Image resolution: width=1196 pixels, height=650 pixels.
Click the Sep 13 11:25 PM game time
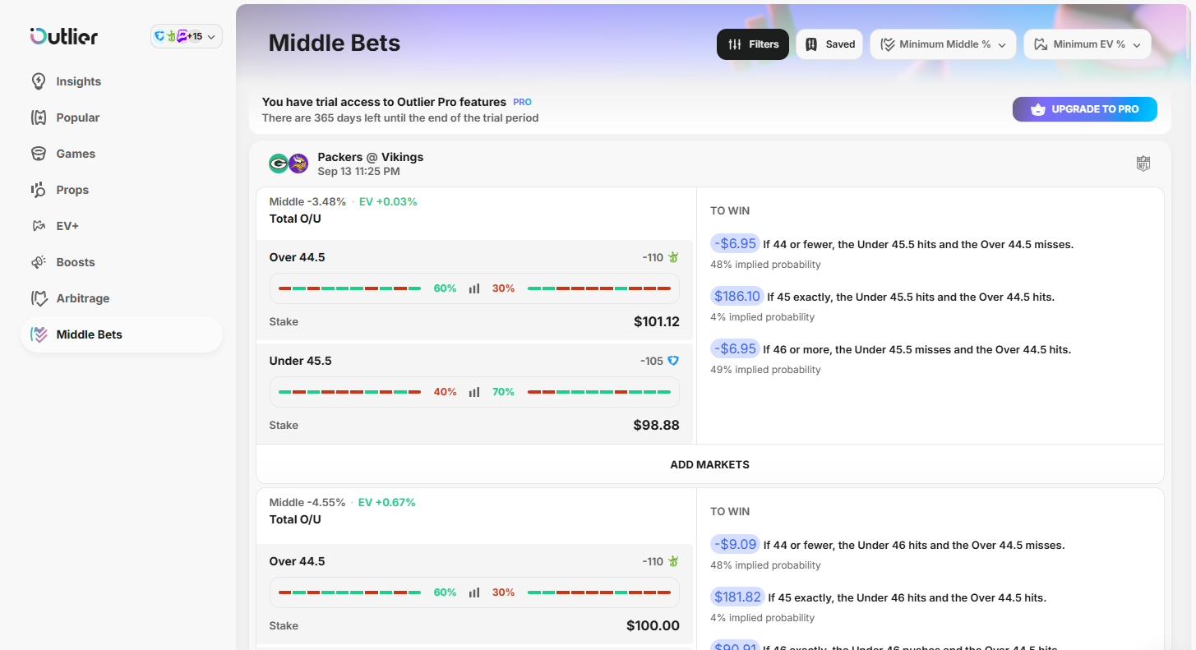click(359, 172)
